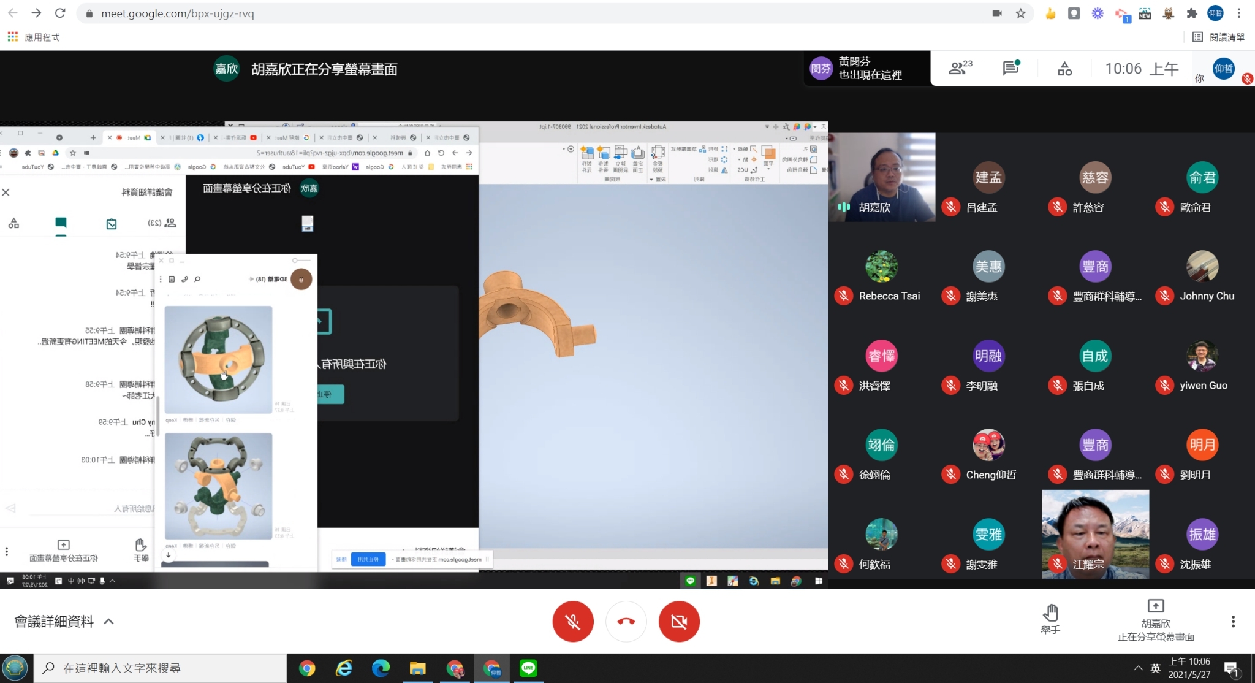The width and height of the screenshot is (1255, 683).
Task: Click the raise hand icon
Action: 1050,613
